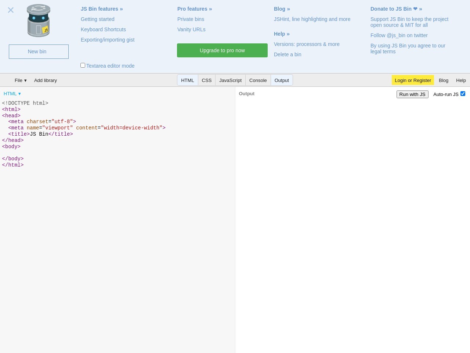Enable Textarea editor mode checkbox
Image resolution: width=470 pixels, height=353 pixels.
(83, 65)
